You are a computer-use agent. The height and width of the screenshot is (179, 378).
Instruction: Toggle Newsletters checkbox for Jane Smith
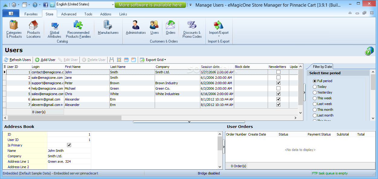pyautogui.click(x=278, y=78)
